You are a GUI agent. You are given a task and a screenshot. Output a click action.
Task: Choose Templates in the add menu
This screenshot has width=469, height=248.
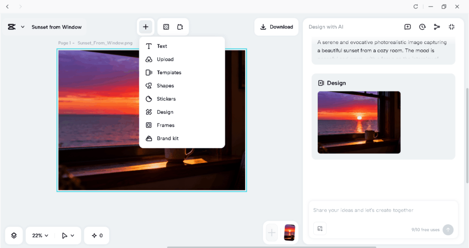click(x=169, y=73)
